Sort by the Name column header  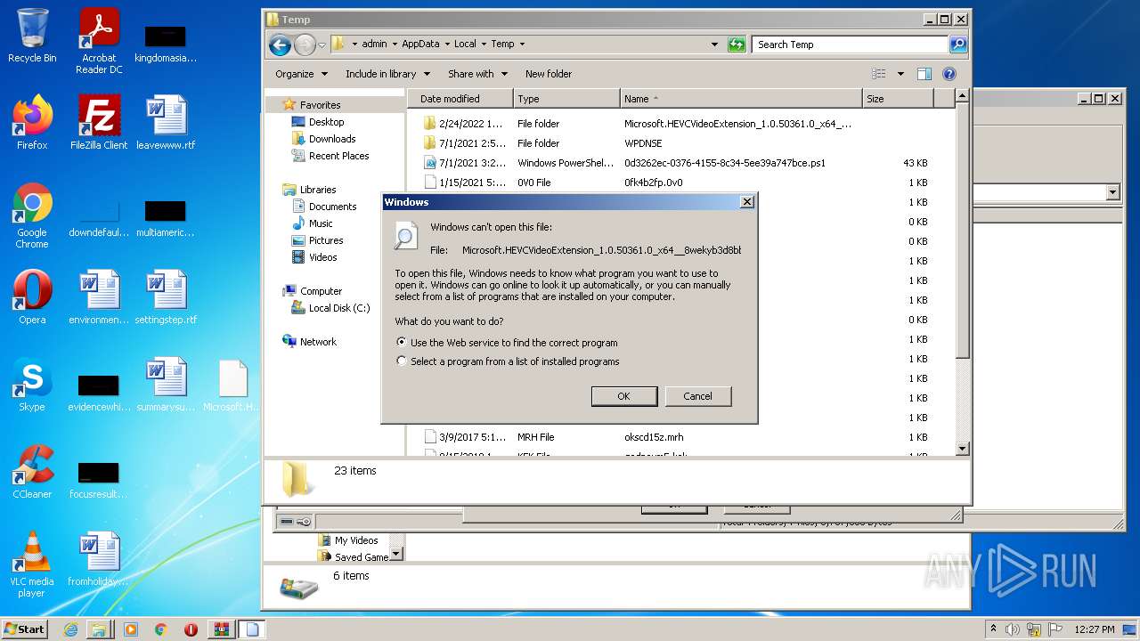[741, 99]
